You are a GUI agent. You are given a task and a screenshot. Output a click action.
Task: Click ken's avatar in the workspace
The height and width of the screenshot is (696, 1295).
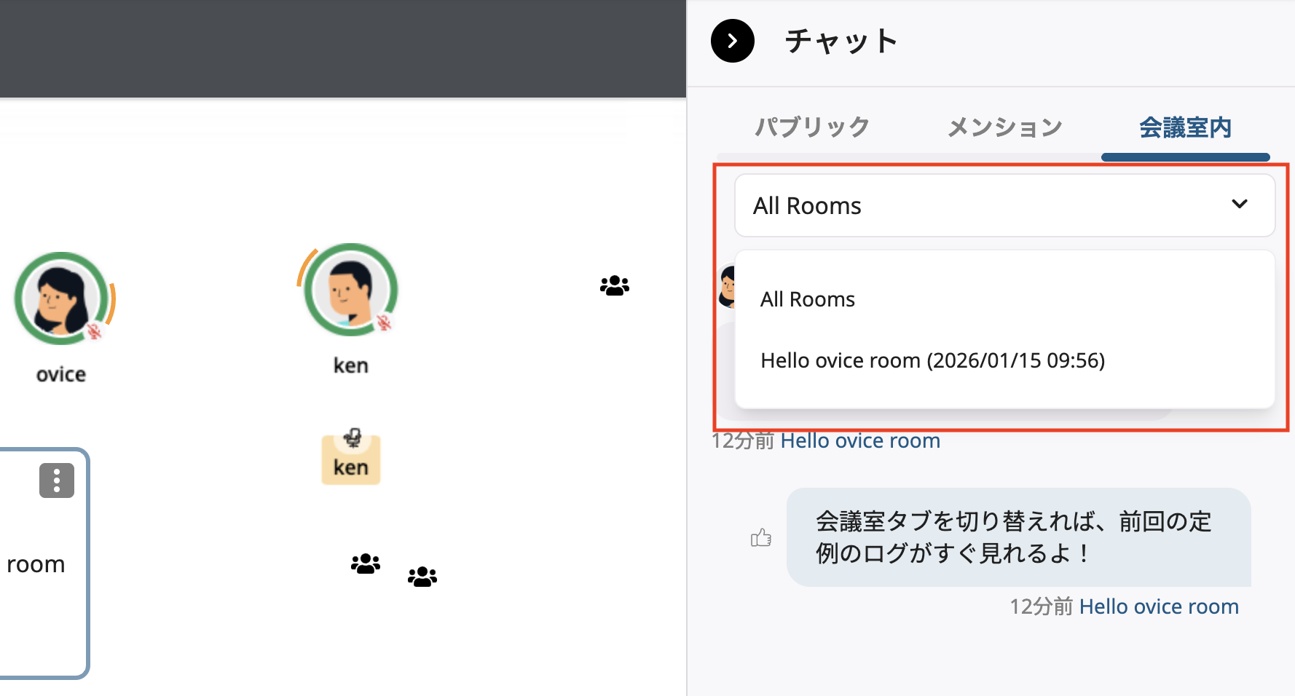(x=350, y=290)
